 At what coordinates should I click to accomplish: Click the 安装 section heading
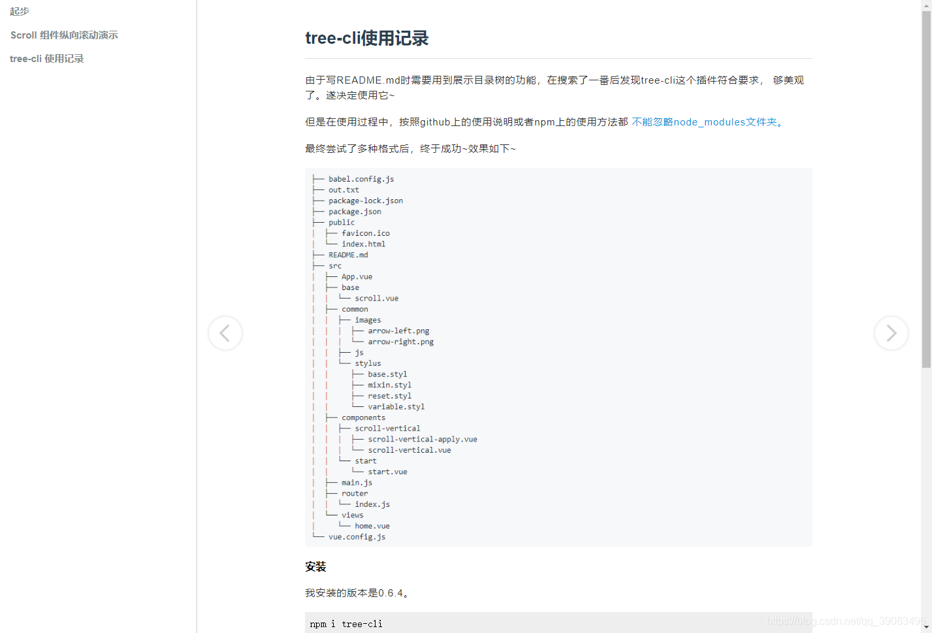[x=315, y=567]
